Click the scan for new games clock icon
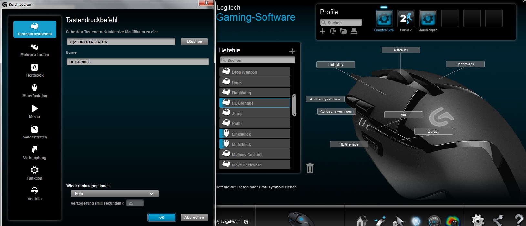 pos(333,31)
